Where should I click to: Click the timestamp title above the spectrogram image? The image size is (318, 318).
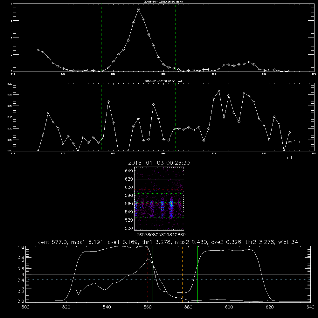point(159,163)
